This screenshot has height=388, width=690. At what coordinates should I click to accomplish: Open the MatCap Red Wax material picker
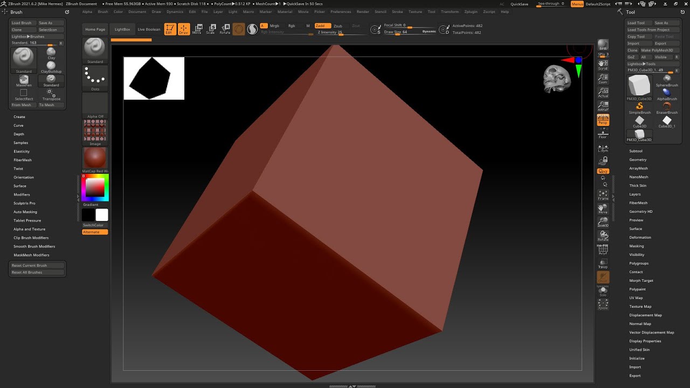pyautogui.click(x=95, y=160)
